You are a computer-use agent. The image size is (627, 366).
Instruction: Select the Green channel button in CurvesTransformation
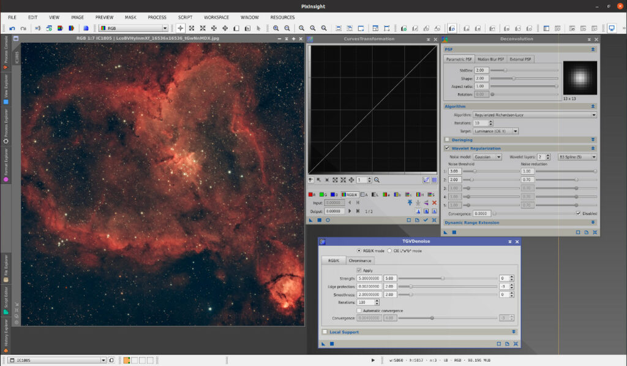tap(323, 194)
